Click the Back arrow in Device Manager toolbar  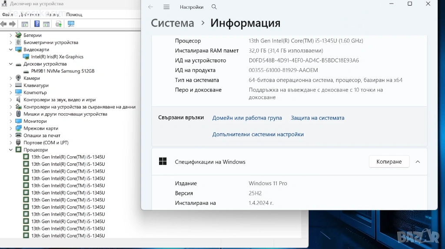[x=4, y=24]
